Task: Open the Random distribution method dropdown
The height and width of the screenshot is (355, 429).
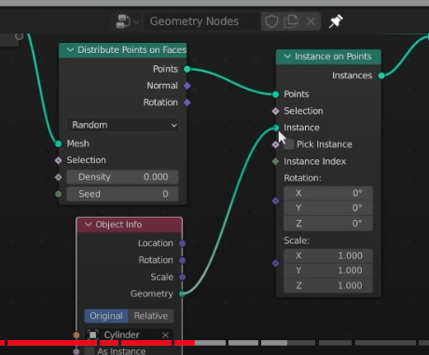Action: 122,125
